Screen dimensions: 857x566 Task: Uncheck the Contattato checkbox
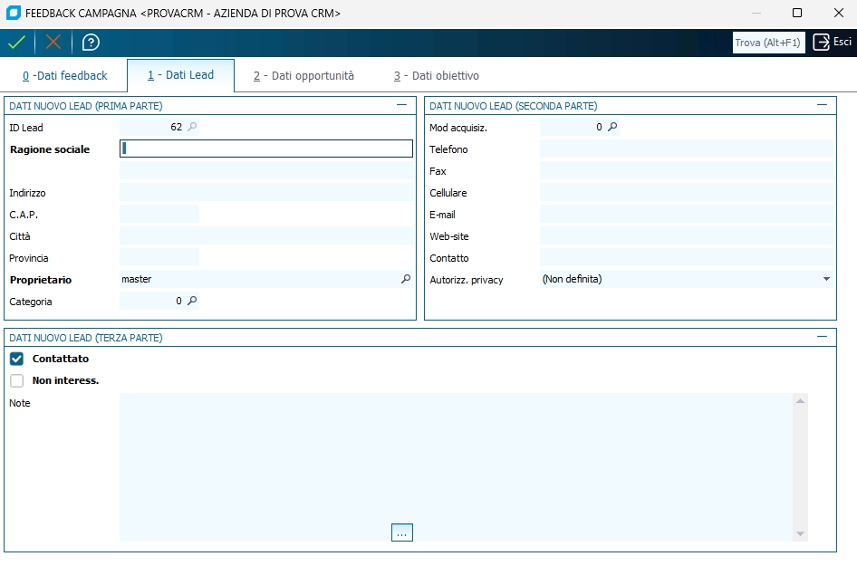[x=17, y=359]
